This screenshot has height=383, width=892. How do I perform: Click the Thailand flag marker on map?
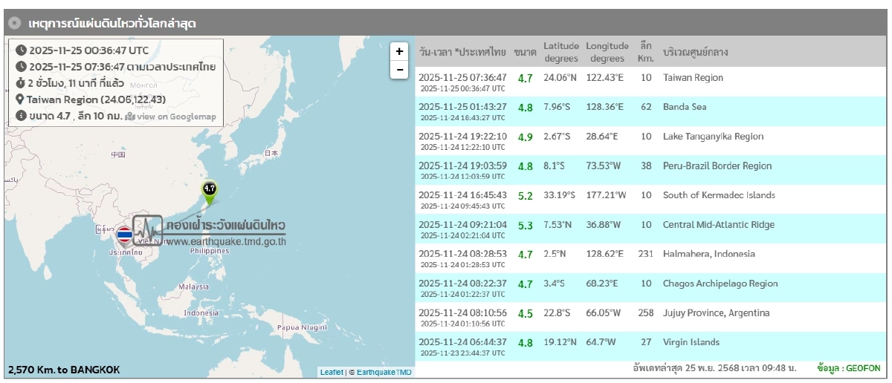click(124, 236)
